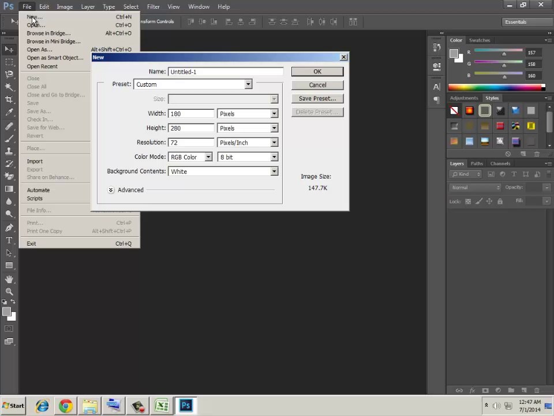Open the Edit menu

[44, 7]
